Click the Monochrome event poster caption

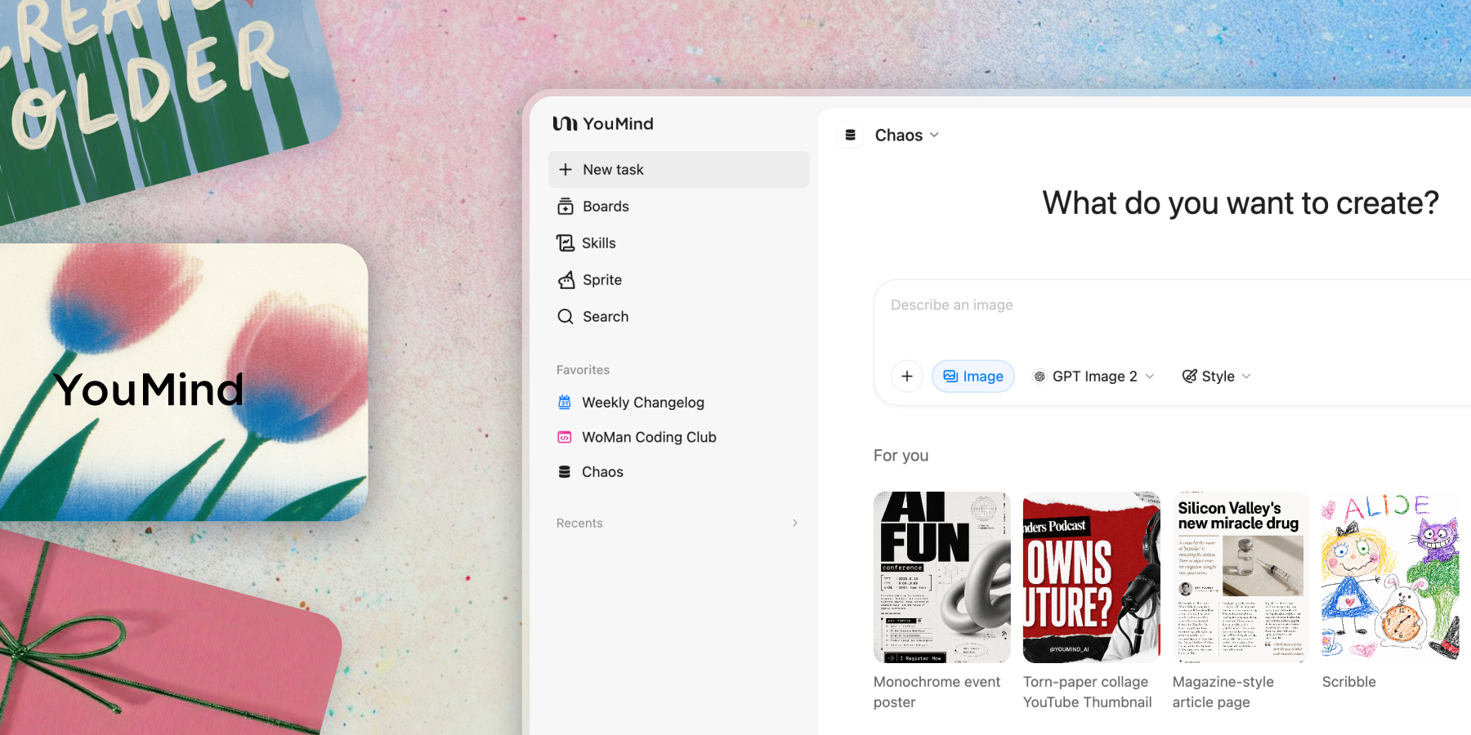click(937, 692)
